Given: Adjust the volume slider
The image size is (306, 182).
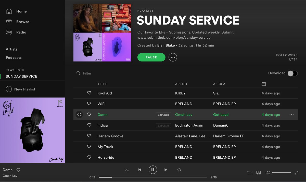Looking at the screenshot, I should [282, 173].
